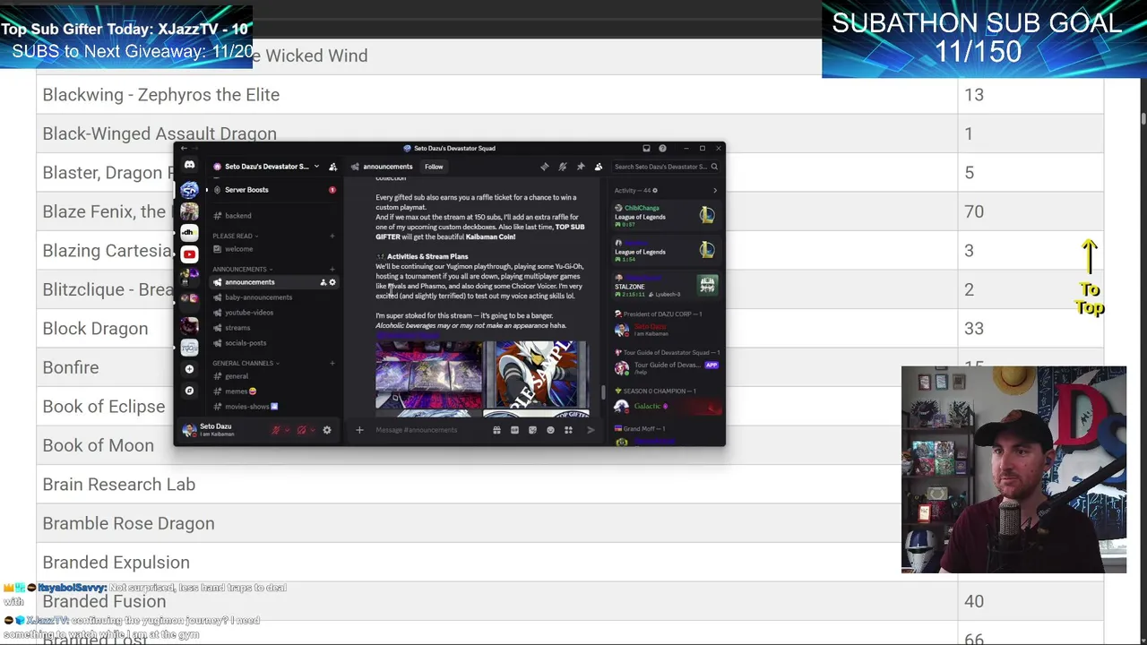Open the backend channel
The height and width of the screenshot is (645, 1147).
click(x=272, y=216)
